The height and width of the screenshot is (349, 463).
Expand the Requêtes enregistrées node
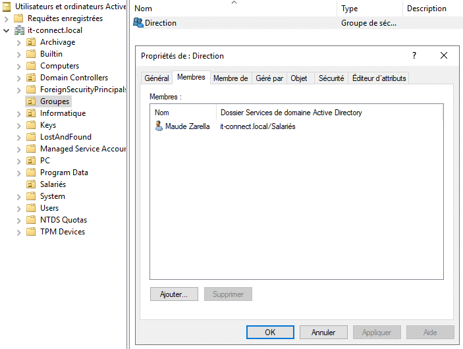(6, 19)
